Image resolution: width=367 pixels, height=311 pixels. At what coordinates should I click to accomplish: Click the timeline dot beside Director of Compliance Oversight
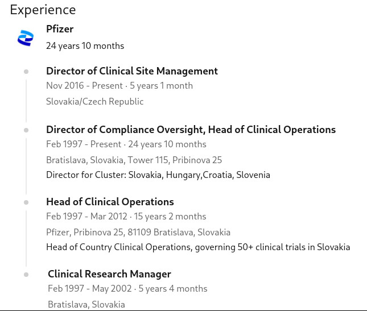(x=26, y=130)
